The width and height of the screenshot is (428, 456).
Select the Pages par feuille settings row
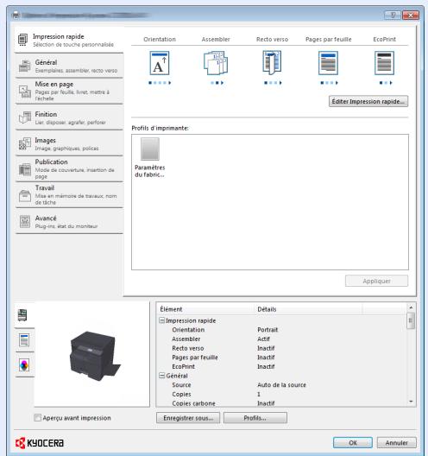pos(282,358)
